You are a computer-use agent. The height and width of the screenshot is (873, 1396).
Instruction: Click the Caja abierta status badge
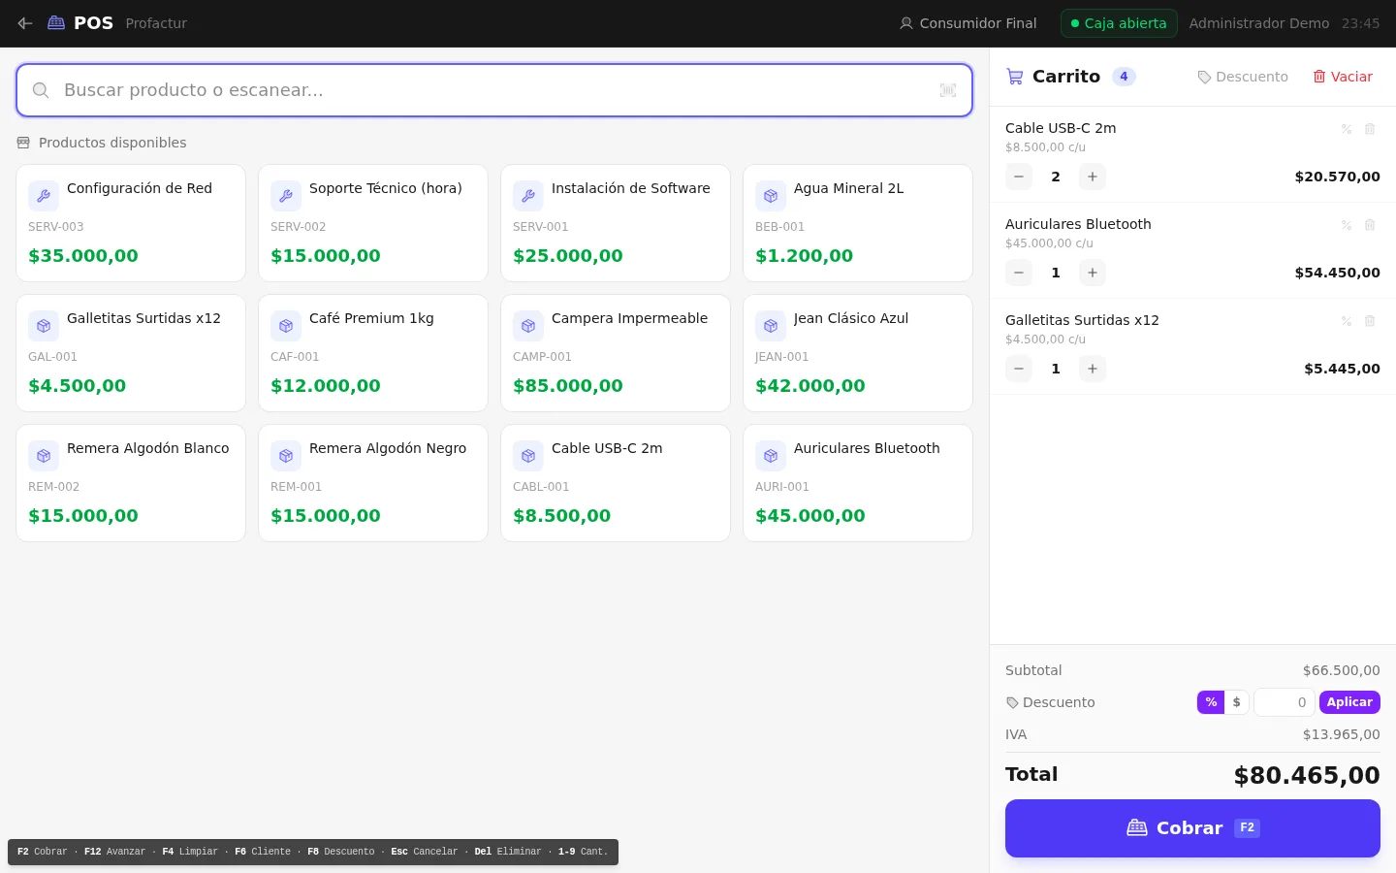coord(1119,23)
